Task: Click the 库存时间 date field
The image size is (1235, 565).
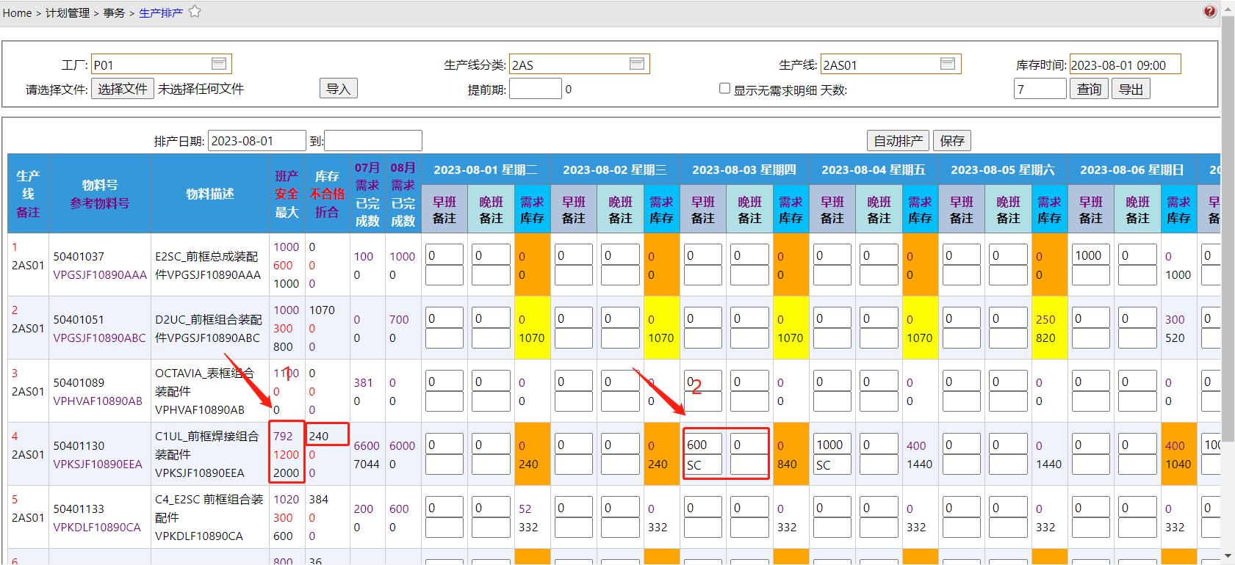Action: click(x=1125, y=65)
